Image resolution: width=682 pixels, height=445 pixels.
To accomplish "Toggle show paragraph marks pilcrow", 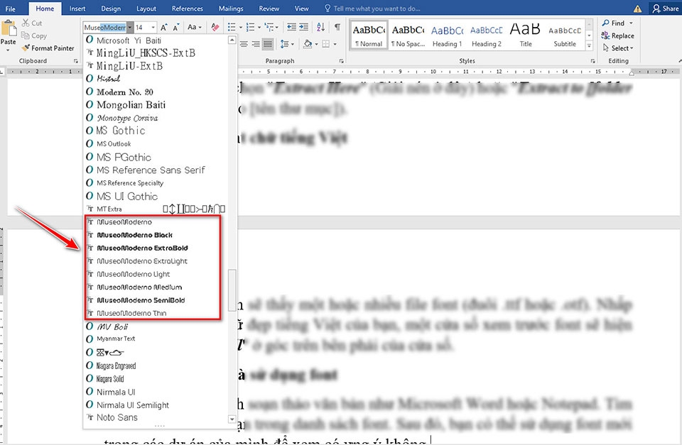I will click(x=337, y=28).
